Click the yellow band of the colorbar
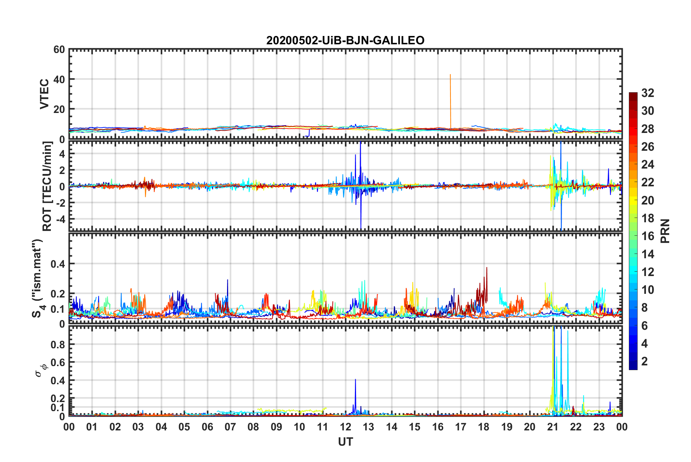This screenshot has width=691, height=462. coord(633,200)
